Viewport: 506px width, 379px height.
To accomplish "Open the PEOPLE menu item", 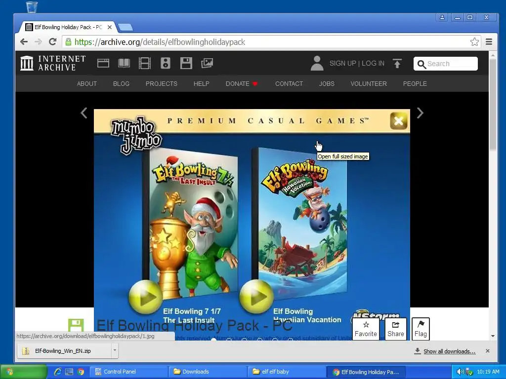I will [x=415, y=84].
